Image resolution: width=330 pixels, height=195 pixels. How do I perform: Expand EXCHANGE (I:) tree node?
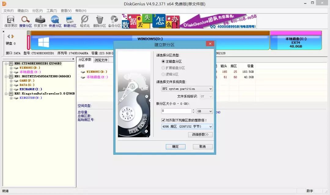click(11, 89)
